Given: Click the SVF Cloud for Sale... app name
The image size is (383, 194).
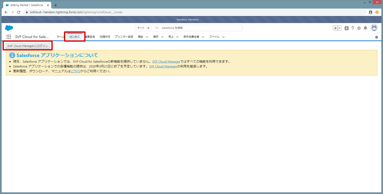Looking at the screenshot, I should click(x=32, y=37).
